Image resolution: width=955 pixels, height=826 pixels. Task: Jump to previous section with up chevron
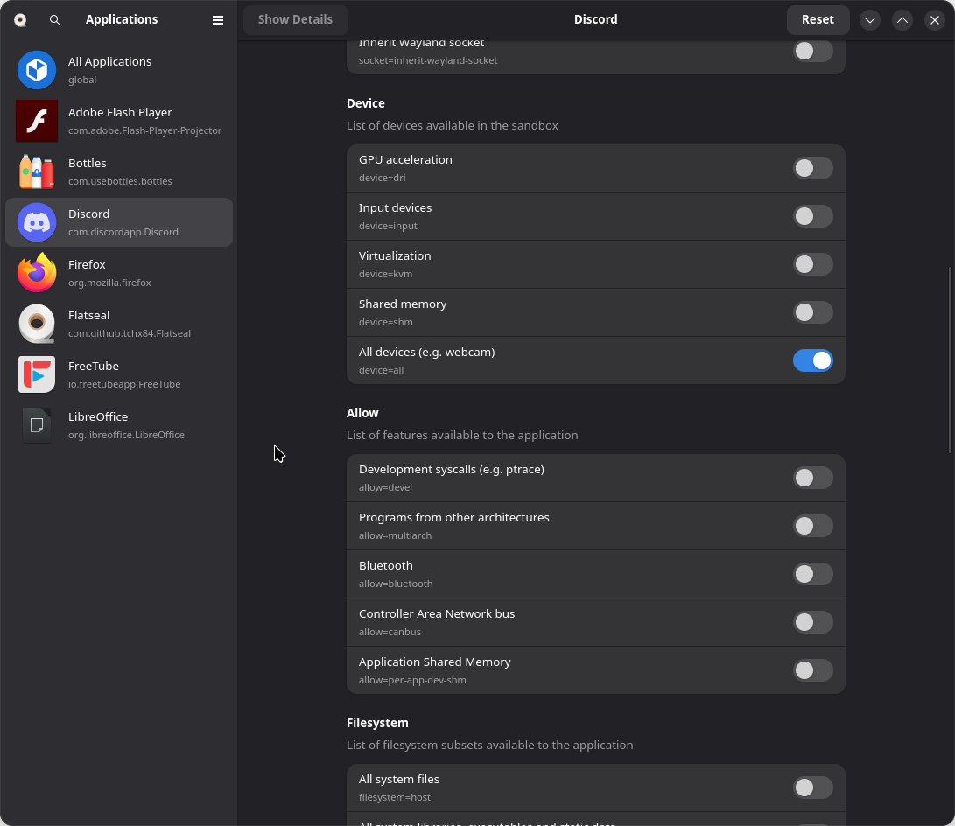click(902, 20)
